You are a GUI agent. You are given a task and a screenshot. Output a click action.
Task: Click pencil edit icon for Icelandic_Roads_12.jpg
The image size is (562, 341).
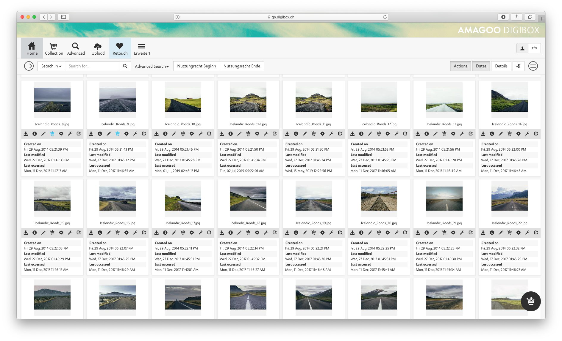tap(370, 134)
